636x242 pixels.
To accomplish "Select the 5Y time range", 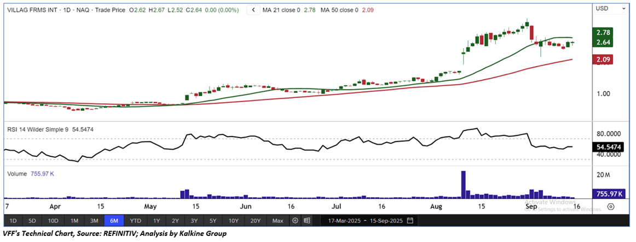I will [213, 221].
